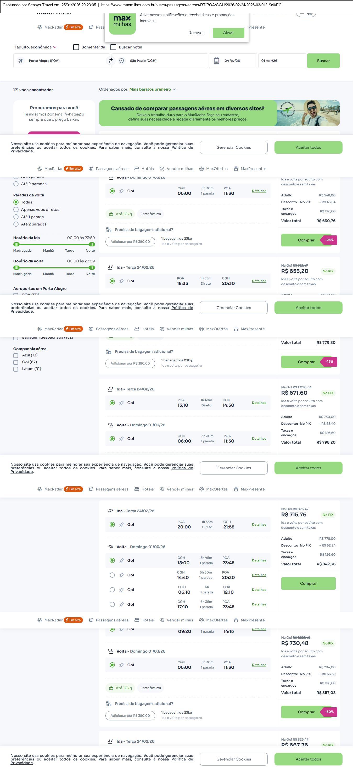Screen dimensions: 353x772
Task: Click the green "Buscar" search button
Action: [323, 61]
